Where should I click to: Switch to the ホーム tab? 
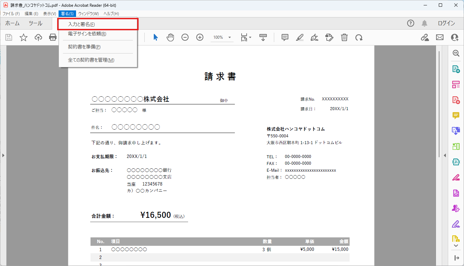[12, 23]
